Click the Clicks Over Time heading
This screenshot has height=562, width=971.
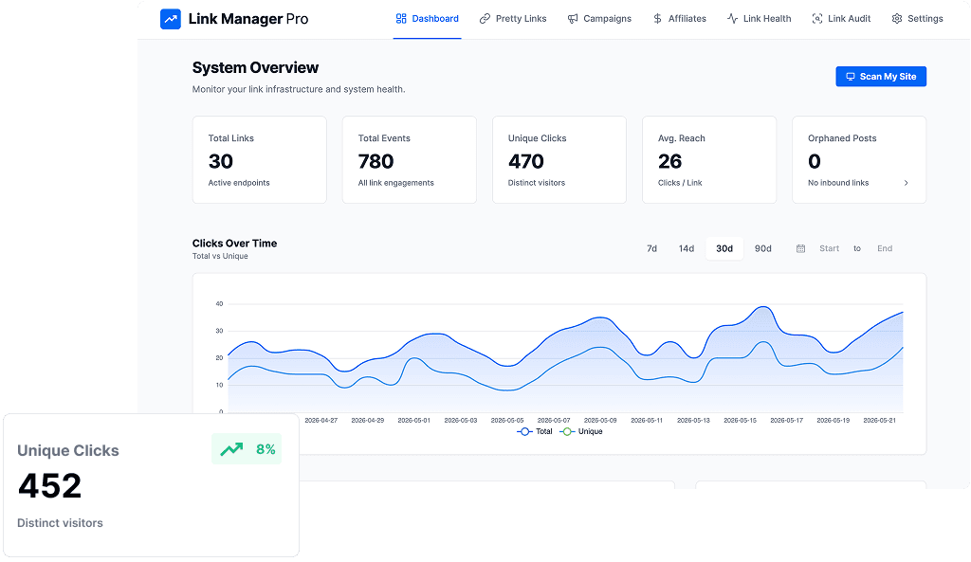[235, 244]
